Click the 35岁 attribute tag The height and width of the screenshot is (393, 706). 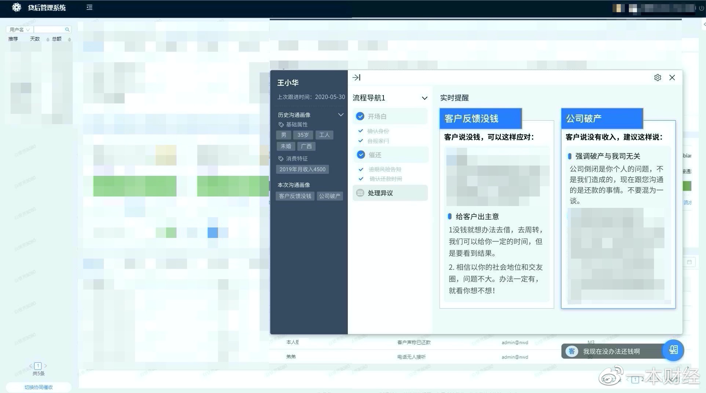[x=303, y=135]
